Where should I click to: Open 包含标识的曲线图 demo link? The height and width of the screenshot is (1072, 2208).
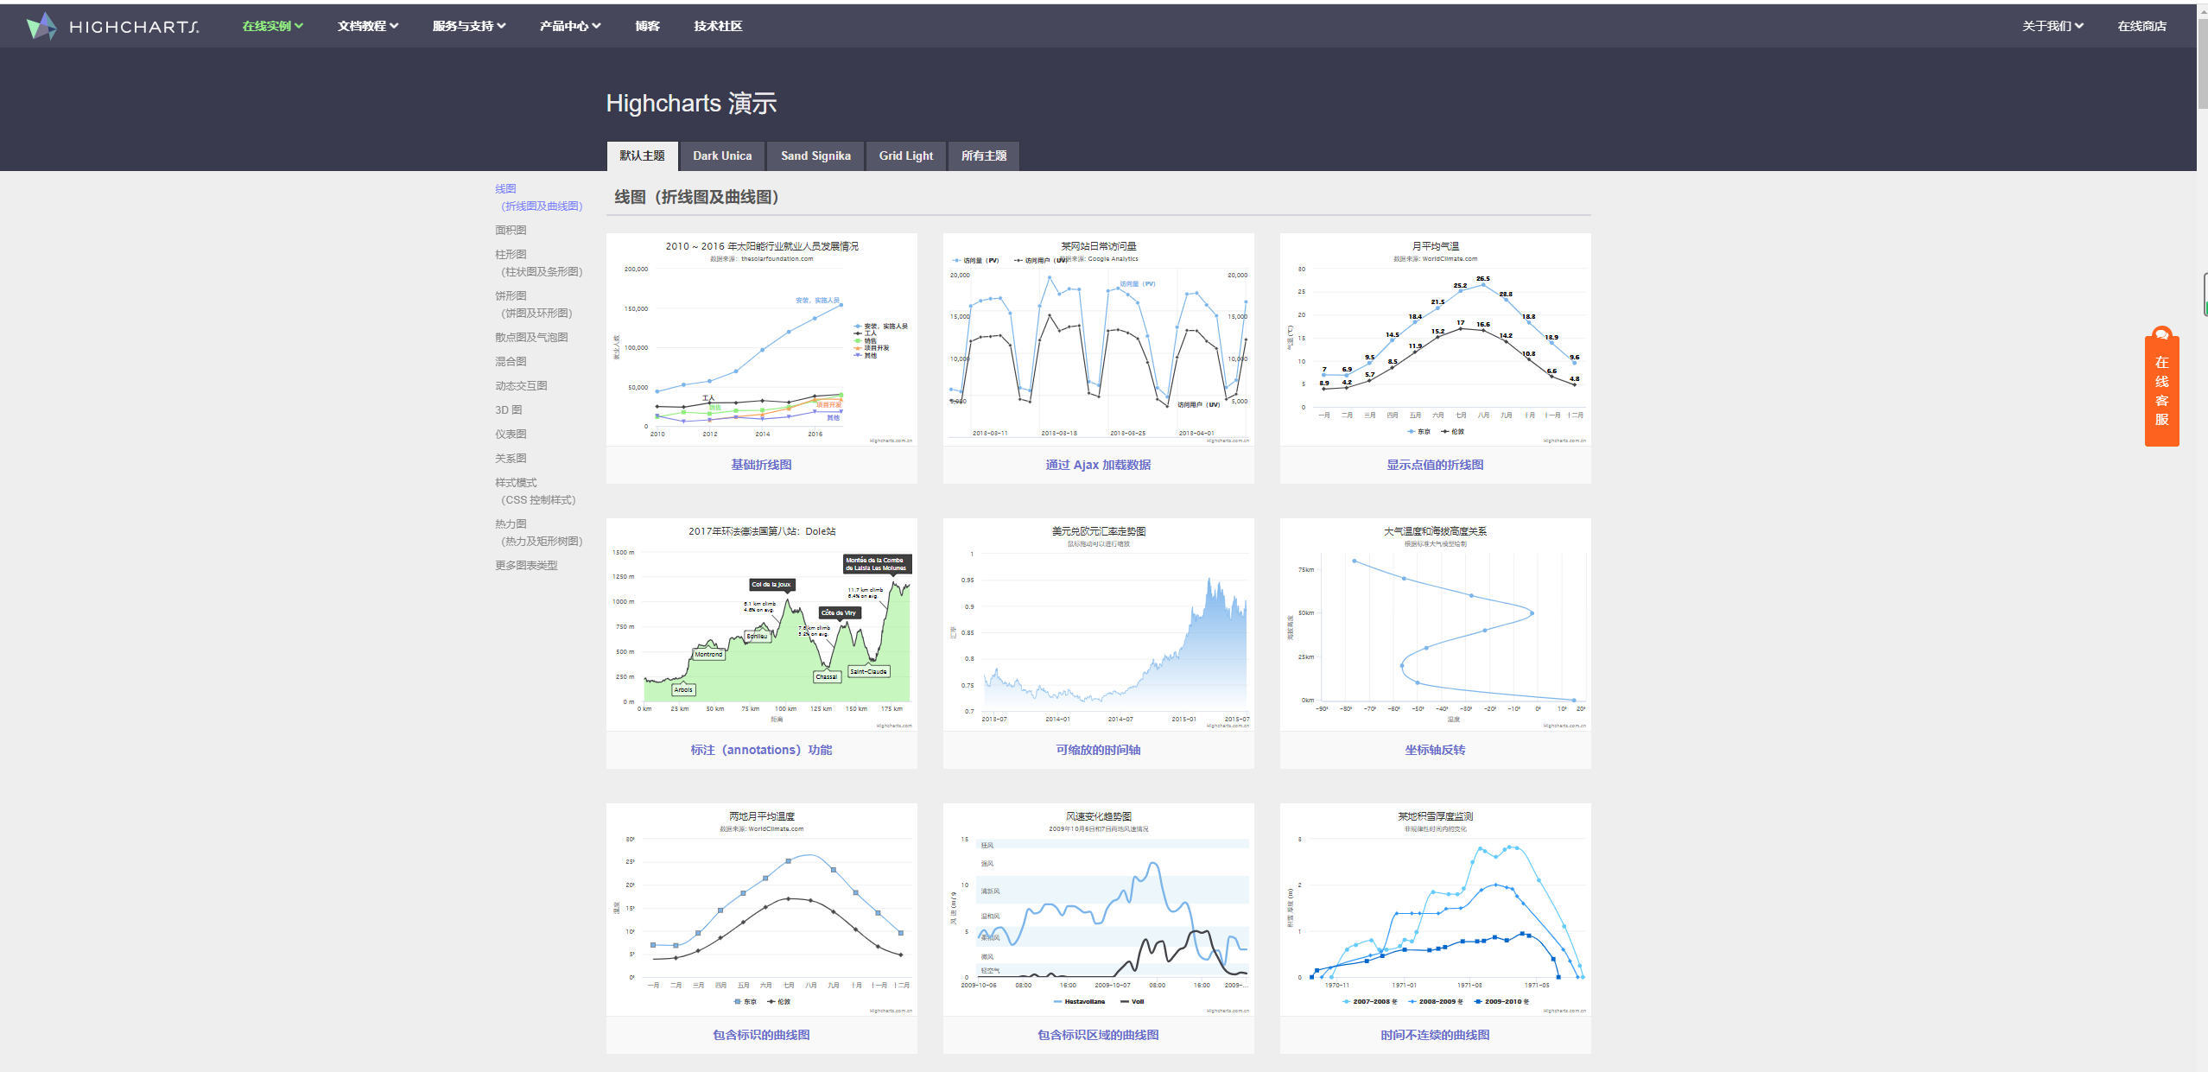[x=761, y=1035]
